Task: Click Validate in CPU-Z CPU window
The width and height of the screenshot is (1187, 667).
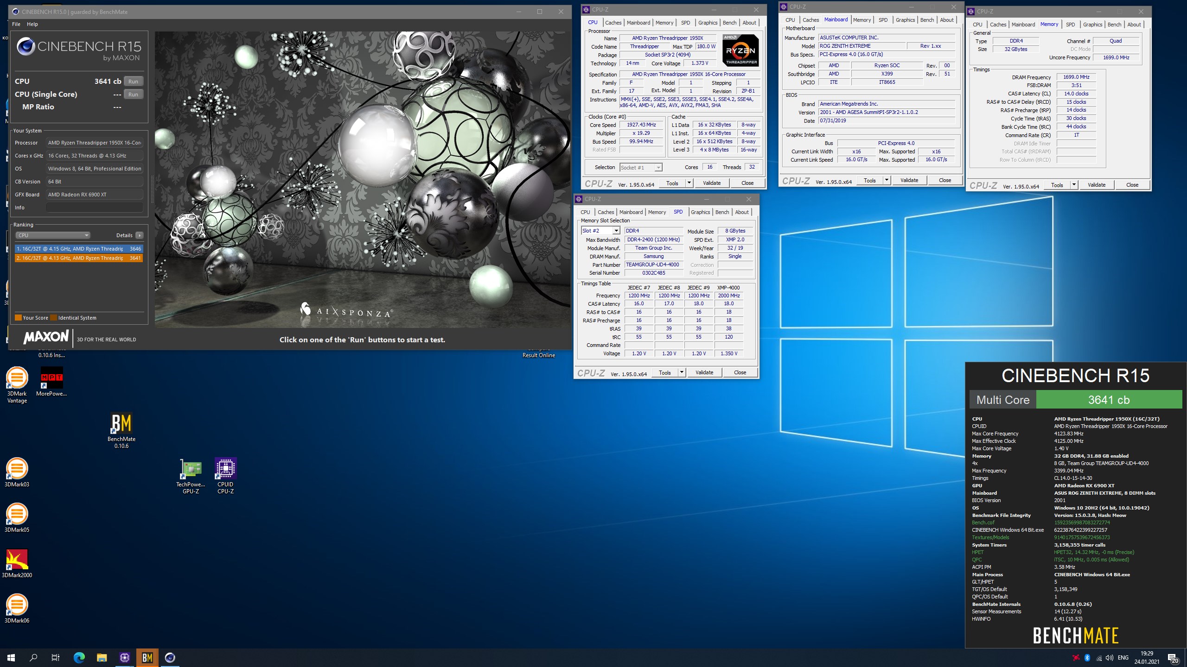Action: [x=712, y=183]
